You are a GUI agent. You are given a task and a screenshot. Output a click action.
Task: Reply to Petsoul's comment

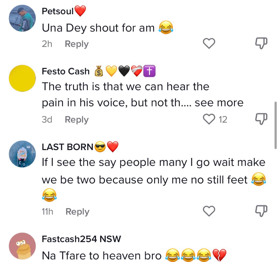(x=77, y=44)
